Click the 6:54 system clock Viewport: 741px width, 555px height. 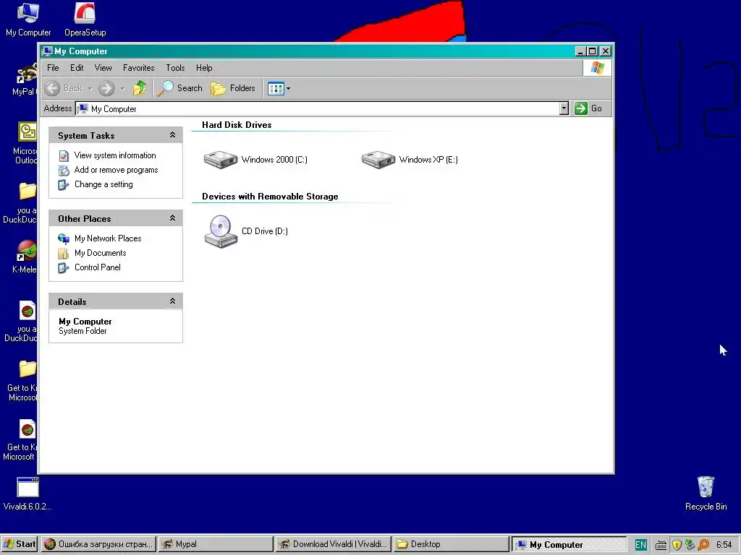tap(724, 545)
